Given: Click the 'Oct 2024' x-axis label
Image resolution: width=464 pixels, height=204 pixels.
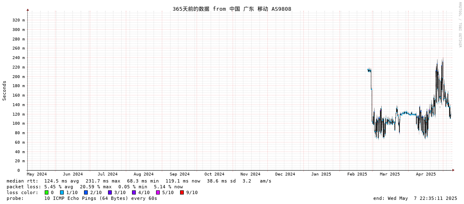Looking at the screenshot, I should coord(214,174).
